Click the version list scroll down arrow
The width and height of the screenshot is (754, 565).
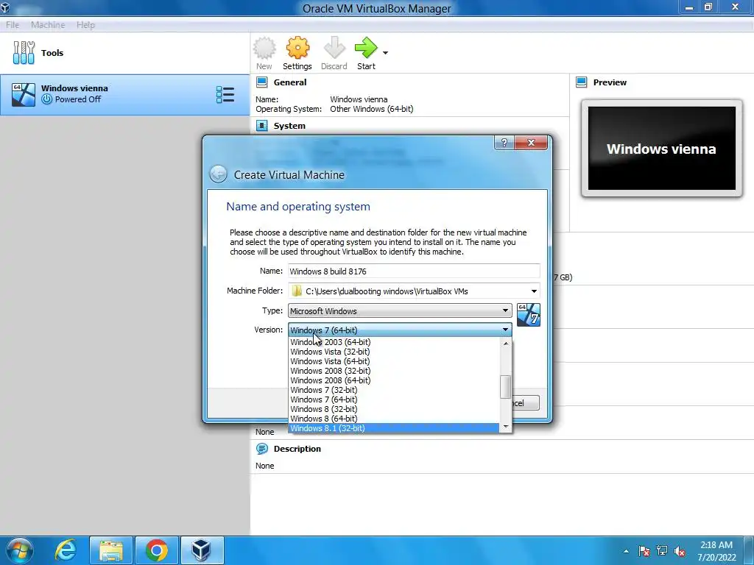505,427
